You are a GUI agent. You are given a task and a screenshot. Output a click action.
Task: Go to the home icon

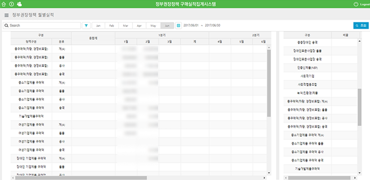(x=4, y=4)
